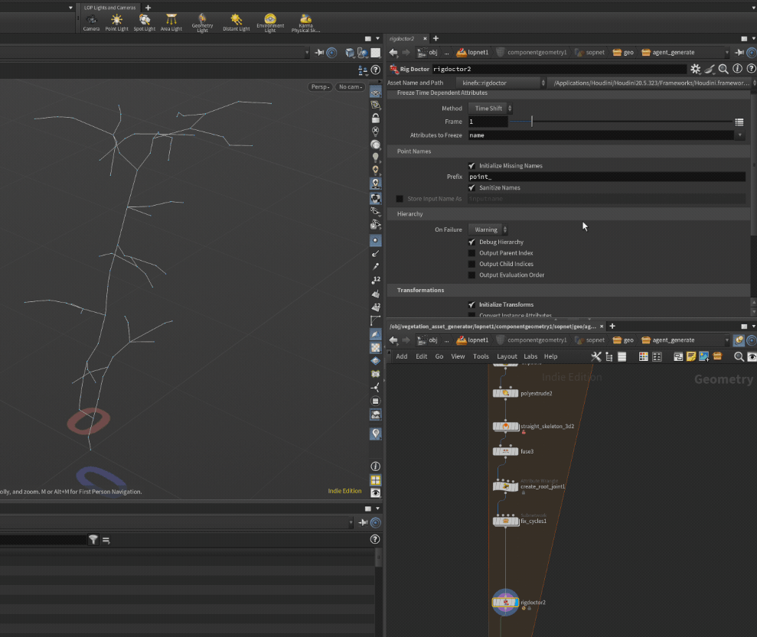Open the Layout menu in network editor
This screenshot has height=637, width=757.
pyautogui.click(x=507, y=356)
